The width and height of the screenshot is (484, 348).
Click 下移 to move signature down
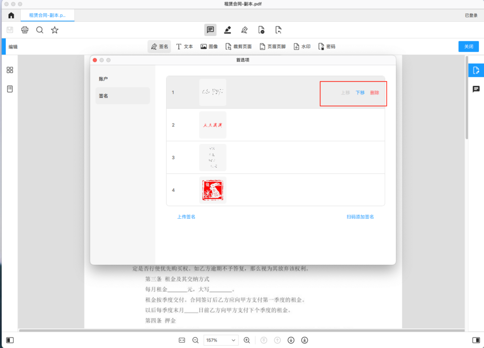[360, 93]
